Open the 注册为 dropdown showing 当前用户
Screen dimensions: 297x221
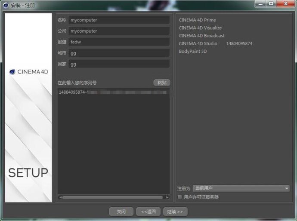pyautogui.click(x=241, y=188)
